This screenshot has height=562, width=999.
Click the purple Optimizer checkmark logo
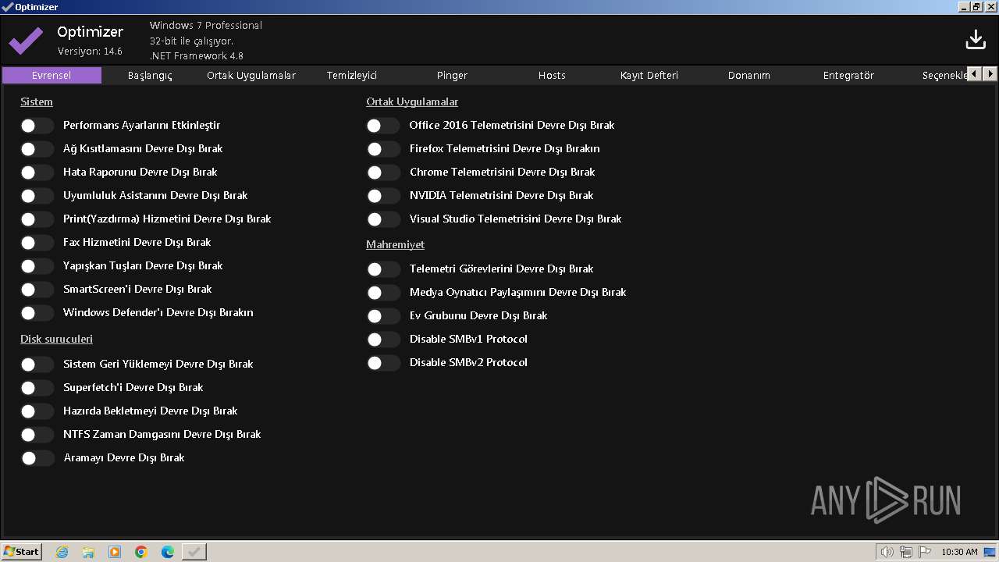pos(26,41)
